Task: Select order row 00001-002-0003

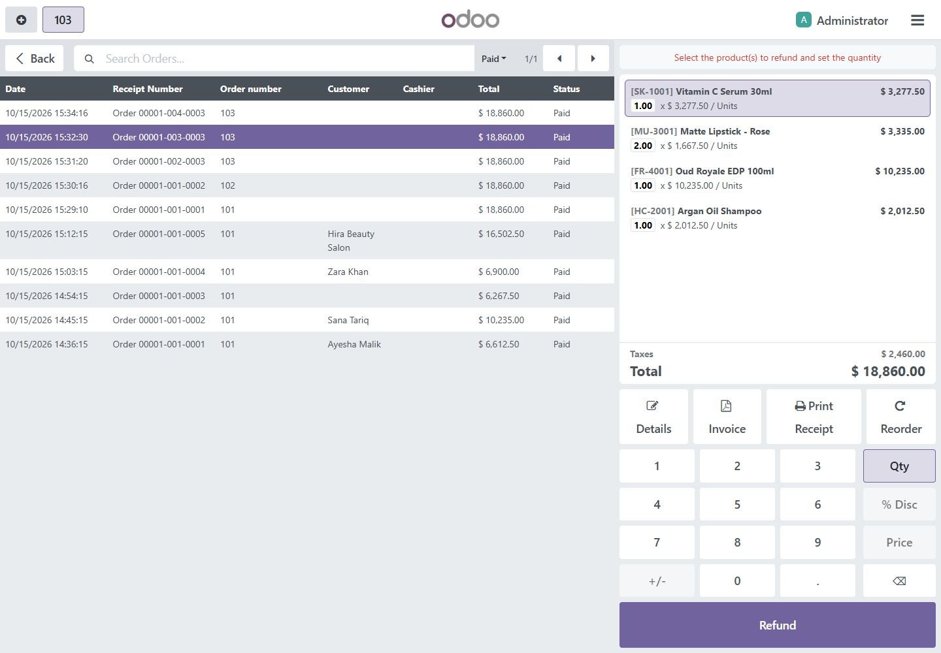Action: (307, 161)
